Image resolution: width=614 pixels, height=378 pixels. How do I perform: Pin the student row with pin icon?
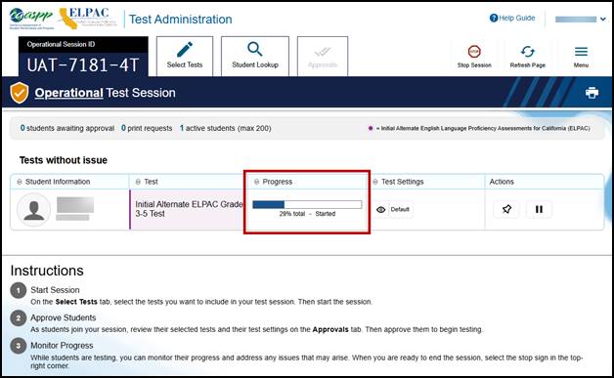pos(506,209)
